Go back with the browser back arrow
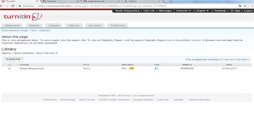Screen dimensions: 254x117 point(1,6)
